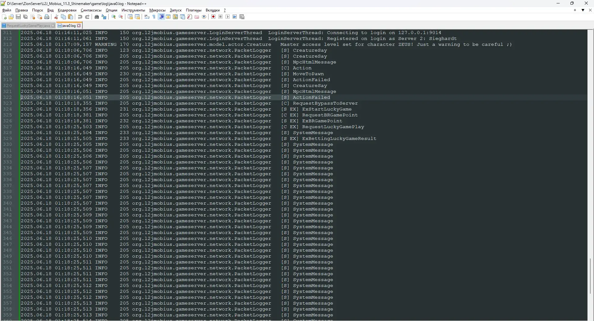594x321 pixels.
Task: Click the vertical scrollbar thumb
Action: 590,276
